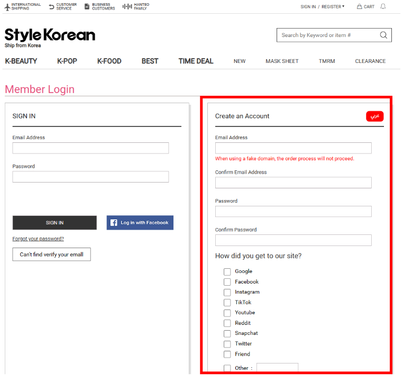Open the K-BEAUTY menu
Screen dimensions: 403x382
(21, 61)
